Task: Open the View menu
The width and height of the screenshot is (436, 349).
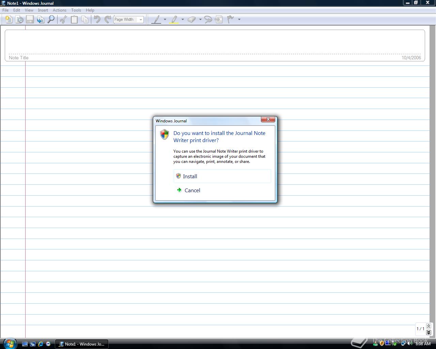Action: tap(29, 10)
